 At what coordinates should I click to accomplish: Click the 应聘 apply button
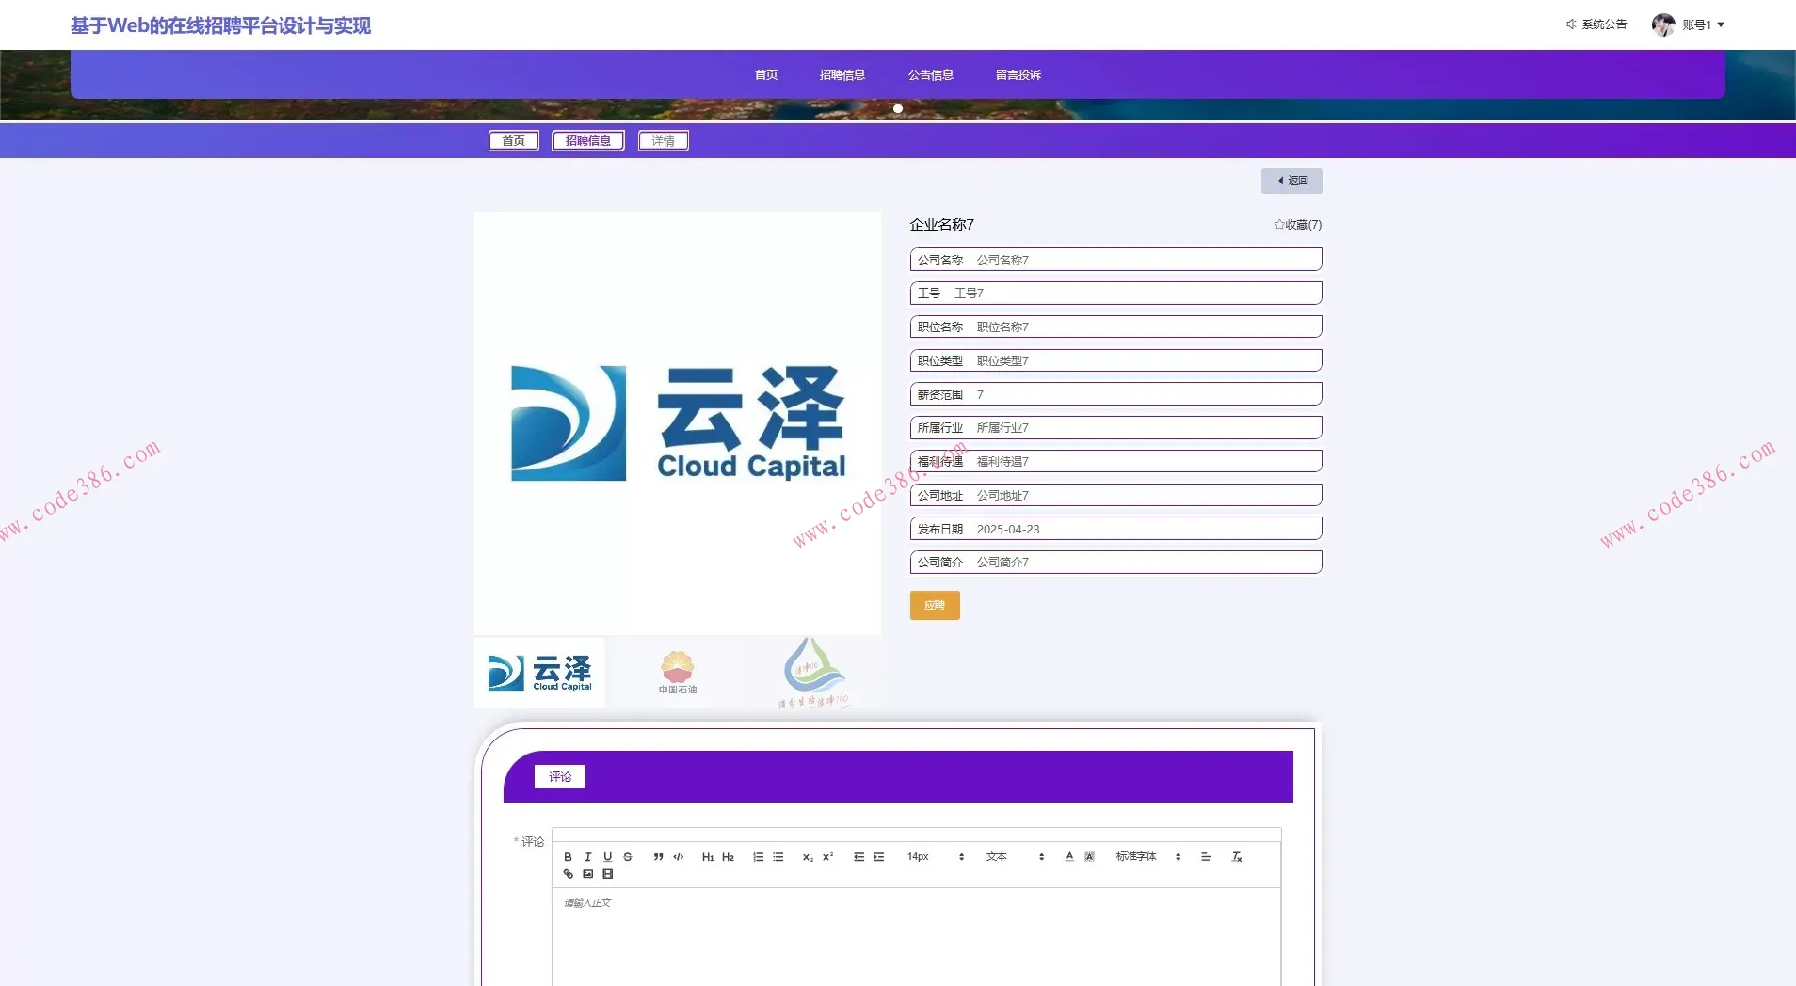tap(934, 606)
